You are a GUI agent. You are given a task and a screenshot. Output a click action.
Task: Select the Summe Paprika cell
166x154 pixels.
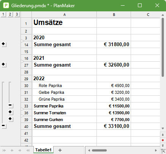click(x=65, y=106)
